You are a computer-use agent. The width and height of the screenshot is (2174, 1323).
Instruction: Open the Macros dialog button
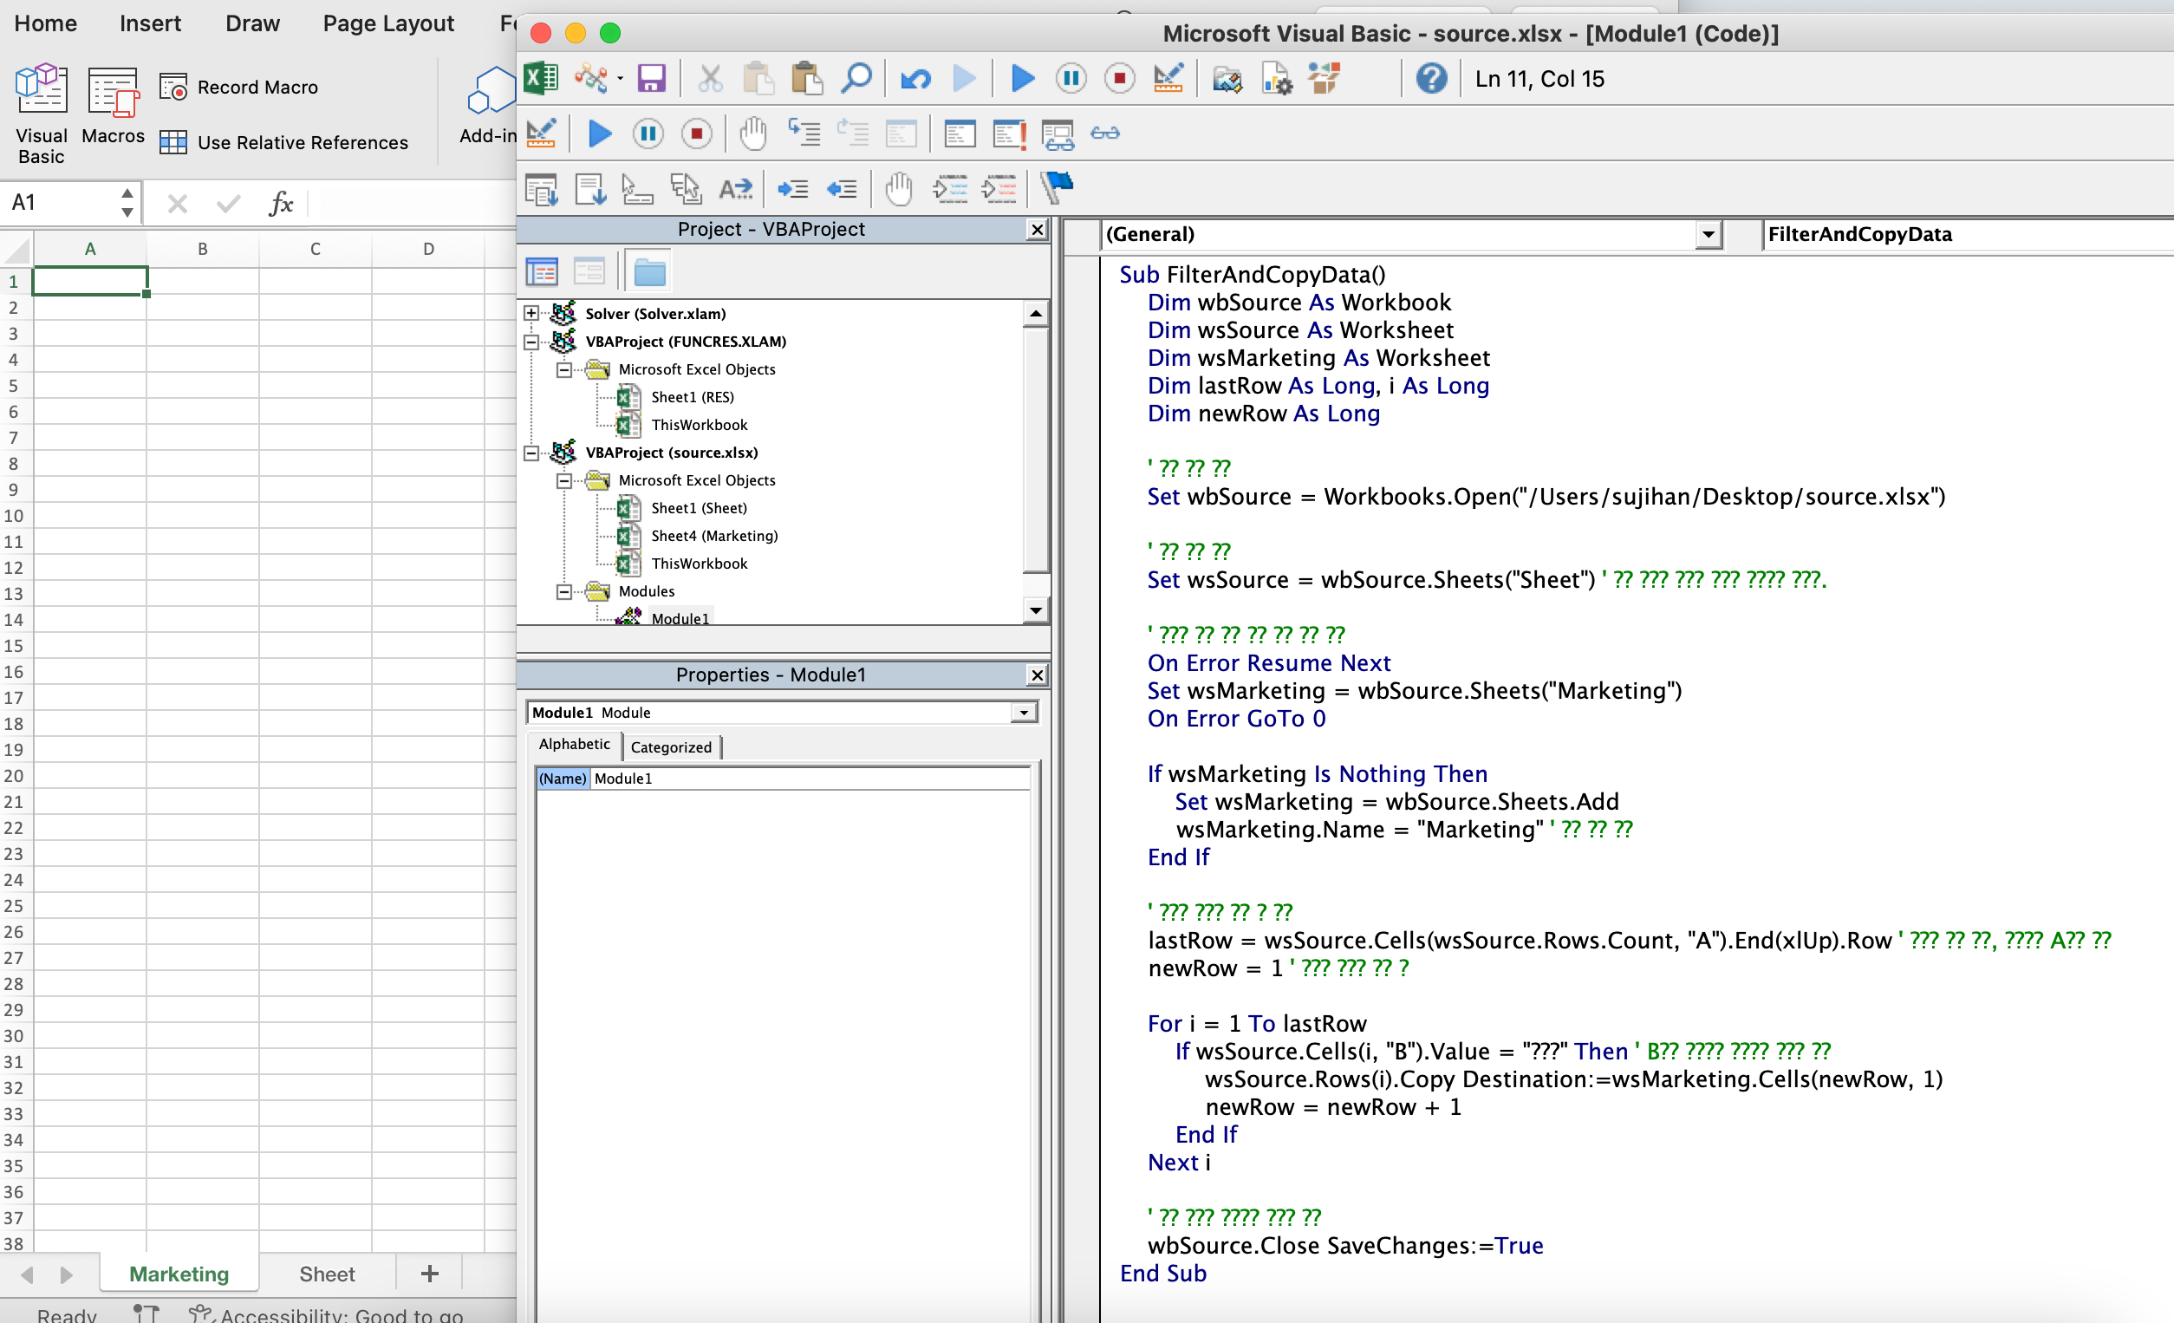pos(113,104)
